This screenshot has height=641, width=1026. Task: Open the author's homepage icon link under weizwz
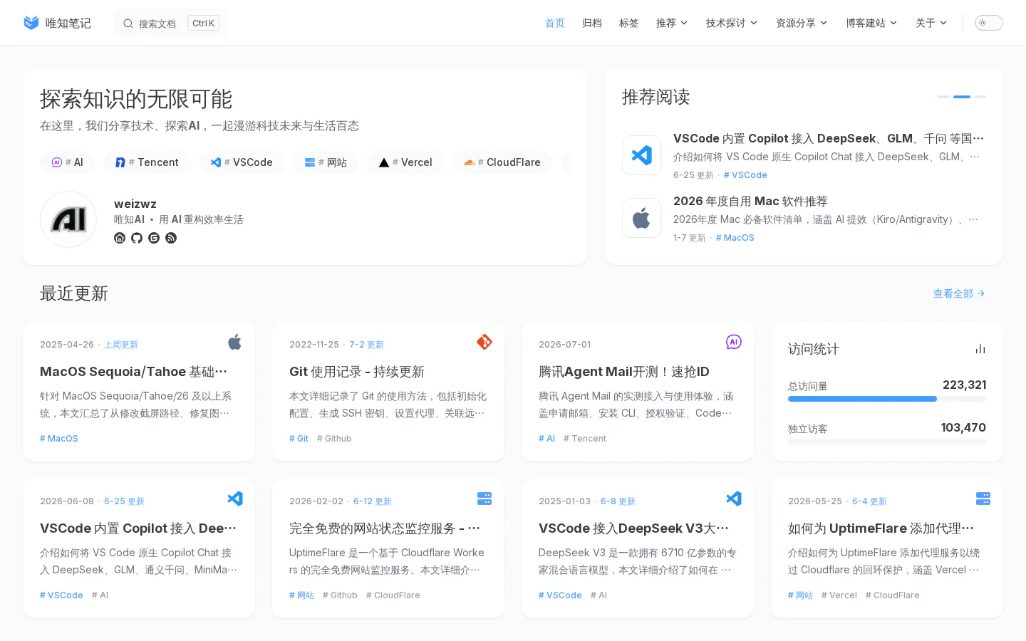pyautogui.click(x=120, y=238)
